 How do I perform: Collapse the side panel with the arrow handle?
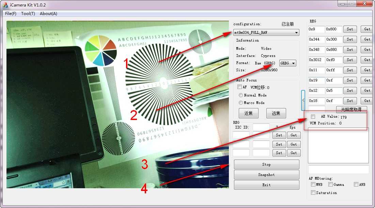[x=303, y=100]
